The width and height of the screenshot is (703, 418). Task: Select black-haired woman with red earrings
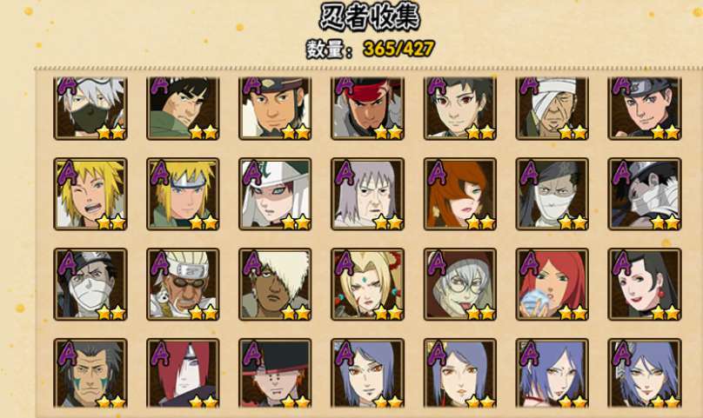click(644, 284)
